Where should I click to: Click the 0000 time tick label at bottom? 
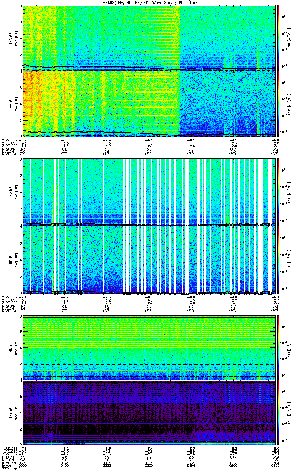[x=23, y=465]
